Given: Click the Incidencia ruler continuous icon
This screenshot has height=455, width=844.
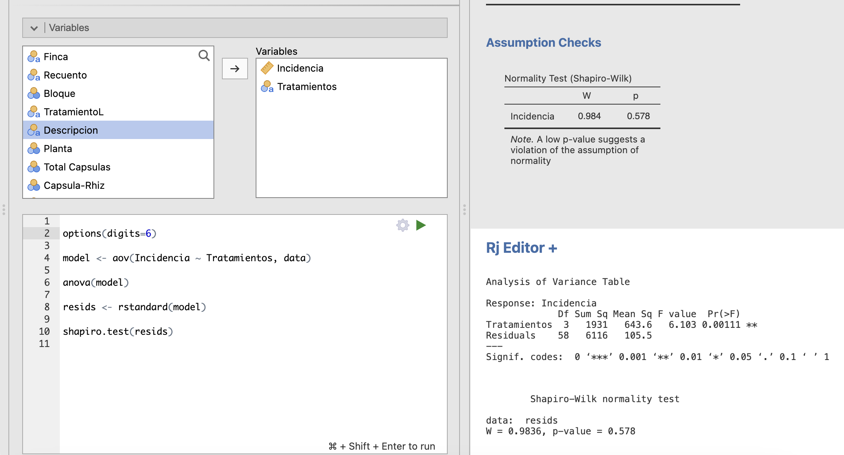Looking at the screenshot, I should coord(267,68).
